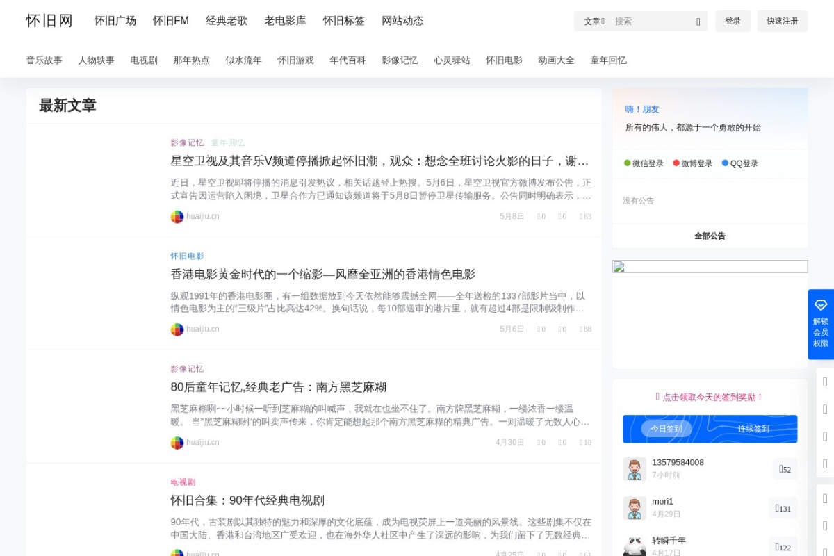Open the 心灵驿站 category

click(452, 60)
